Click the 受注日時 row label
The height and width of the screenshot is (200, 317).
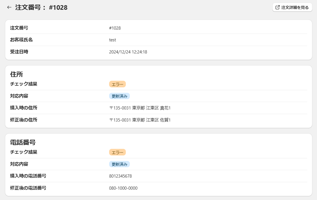[19, 52]
